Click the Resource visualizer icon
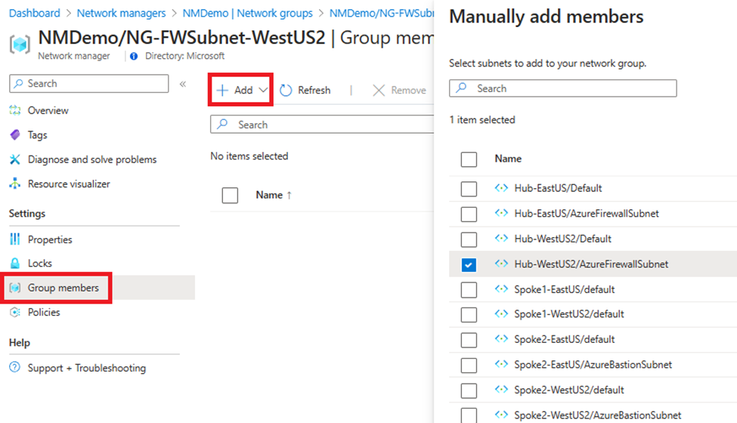Viewport: 737px width, 423px height. tap(15, 184)
